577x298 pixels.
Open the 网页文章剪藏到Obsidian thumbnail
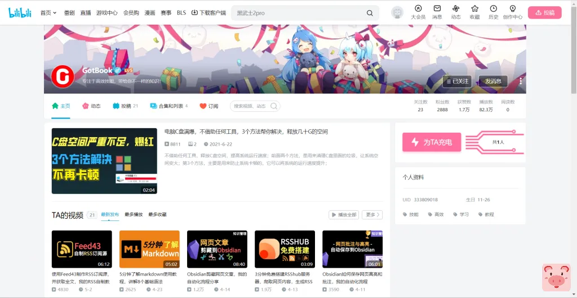[x=217, y=249]
